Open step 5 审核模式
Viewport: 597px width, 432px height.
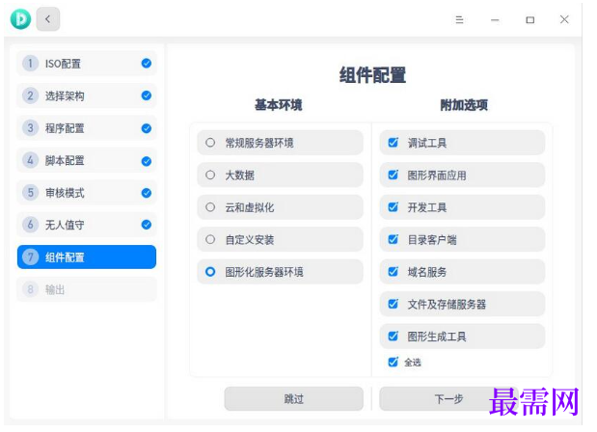[87, 193]
